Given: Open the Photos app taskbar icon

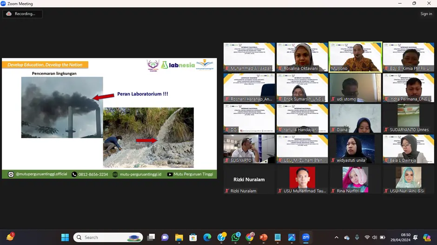Looking at the screenshot, I should [x=291, y=237].
